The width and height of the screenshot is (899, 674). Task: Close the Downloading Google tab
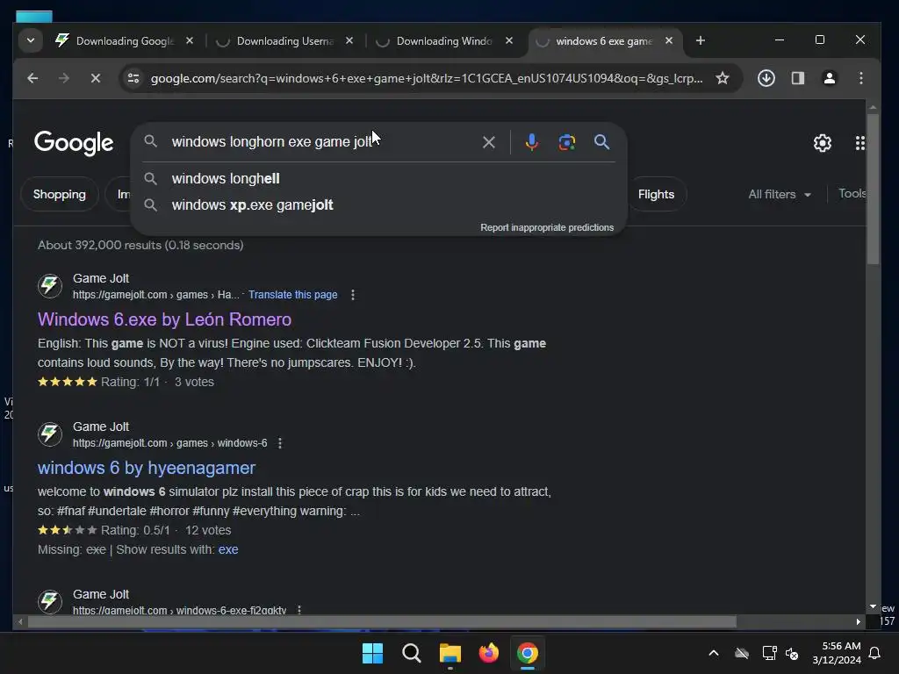point(190,40)
